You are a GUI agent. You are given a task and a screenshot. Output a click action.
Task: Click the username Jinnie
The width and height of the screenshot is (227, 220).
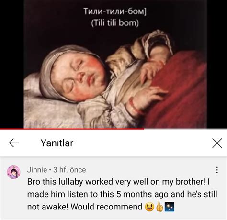click(37, 170)
